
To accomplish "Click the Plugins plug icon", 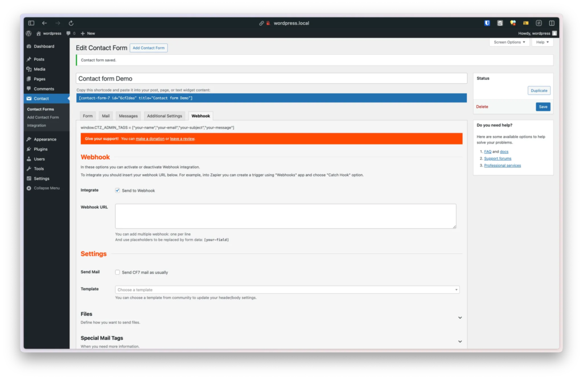I will pos(29,149).
